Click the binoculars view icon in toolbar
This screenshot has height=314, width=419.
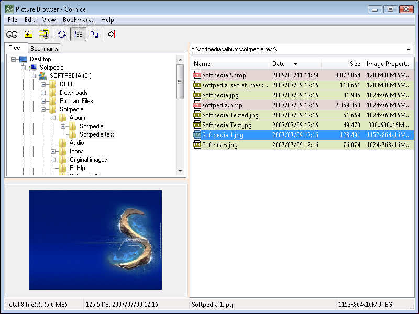click(x=12, y=34)
